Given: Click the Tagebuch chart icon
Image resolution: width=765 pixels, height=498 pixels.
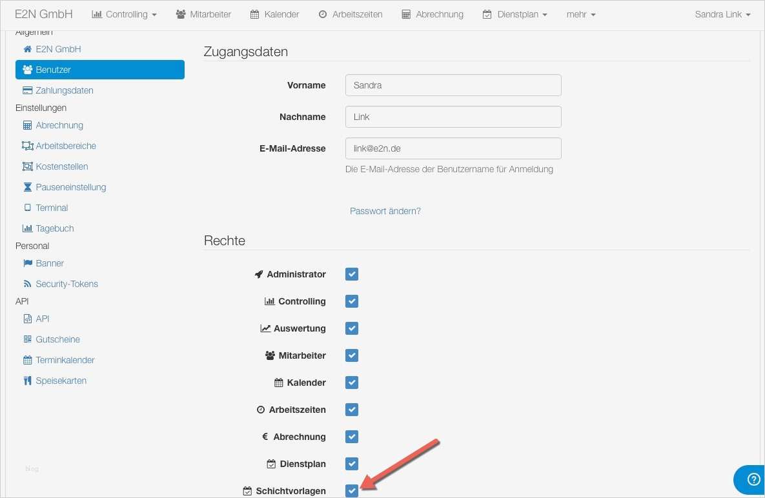Looking at the screenshot, I should click(x=27, y=228).
